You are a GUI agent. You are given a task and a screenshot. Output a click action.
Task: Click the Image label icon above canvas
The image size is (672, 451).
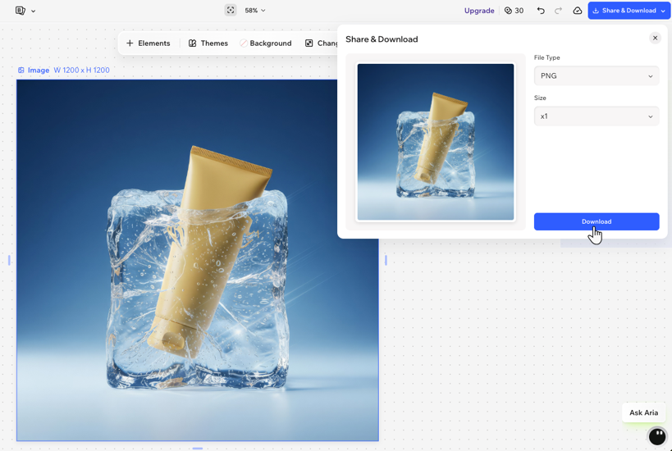(x=21, y=71)
